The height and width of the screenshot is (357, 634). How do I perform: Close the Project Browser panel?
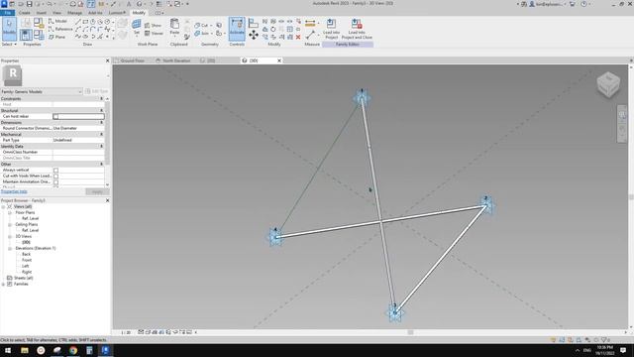(x=108, y=200)
